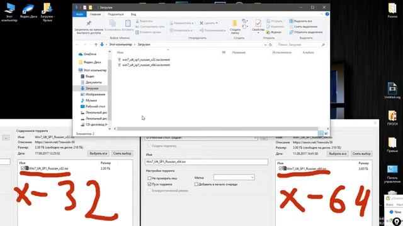Click the Переименовать ribbon command
Image resolution: width=403 pixels, height=226 pixels.
click(213, 30)
